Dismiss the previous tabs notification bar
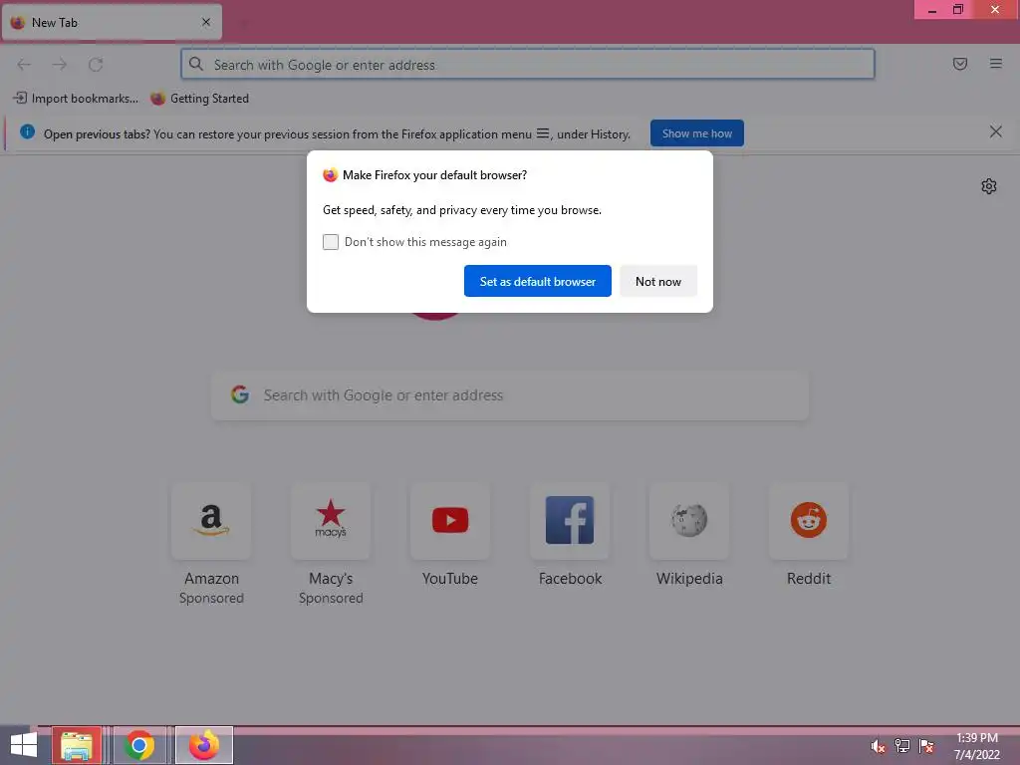Viewport: 1020px width, 765px height. (995, 132)
